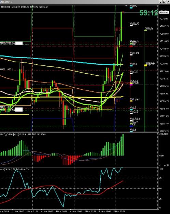Click the 59:12 candle countdown timer
Image resolution: width=170 pixels, height=214 pixels.
(148, 13)
